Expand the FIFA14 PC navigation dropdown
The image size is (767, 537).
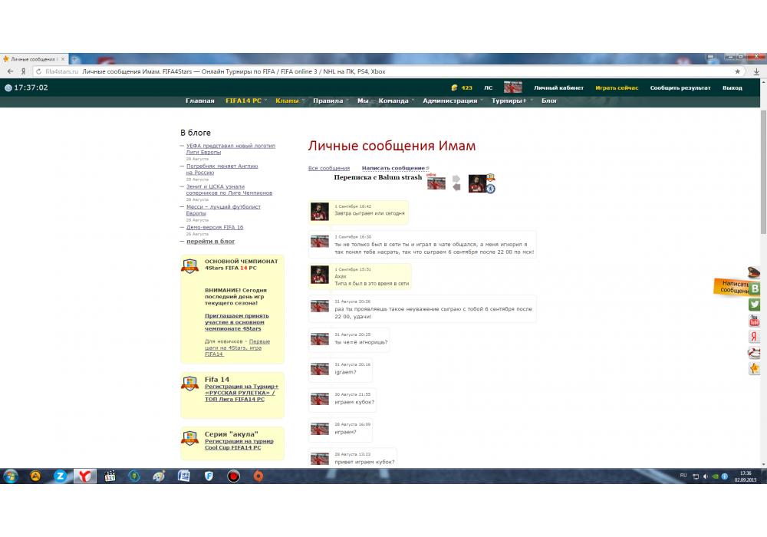click(x=245, y=100)
